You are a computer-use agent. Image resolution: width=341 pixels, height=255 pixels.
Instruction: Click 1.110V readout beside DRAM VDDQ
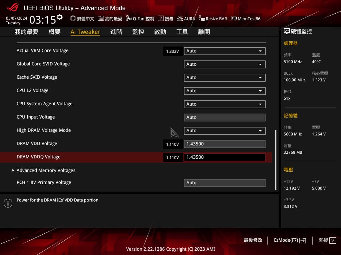point(173,157)
